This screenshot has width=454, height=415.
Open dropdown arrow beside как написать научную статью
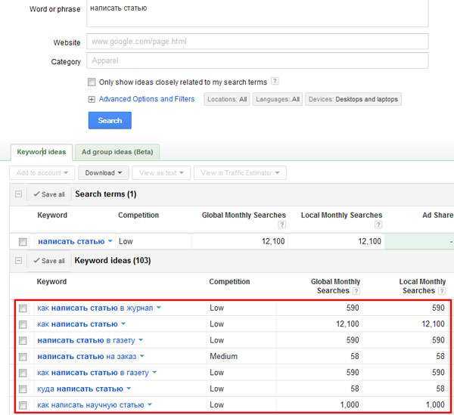[x=150, y=406]
